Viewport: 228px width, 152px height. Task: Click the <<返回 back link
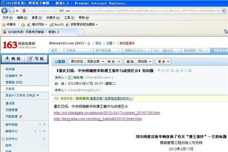60,61
